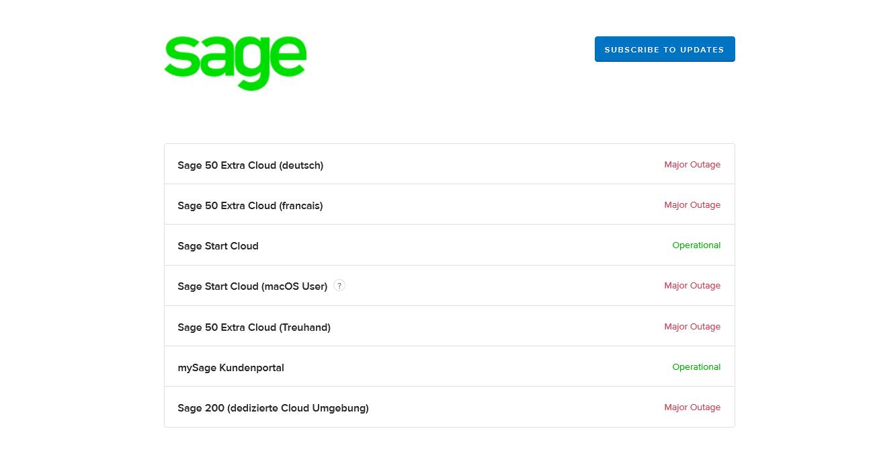The image size is (871, 468).
Task: Click Major Outage status for macOS User
Action: (x=692, y=286)
